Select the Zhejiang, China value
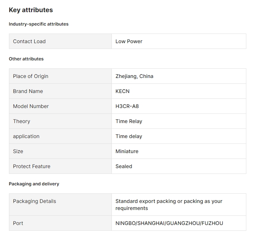Image resolution: width=254 pixels, height=233 pixels. pos(134,76)
